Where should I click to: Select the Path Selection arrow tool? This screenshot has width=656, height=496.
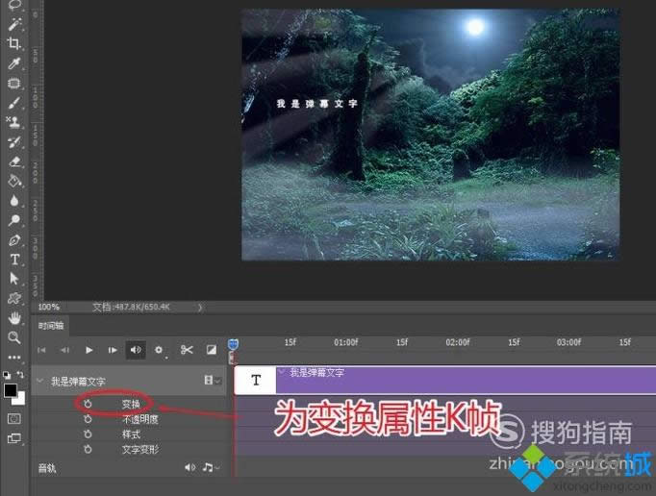14,279
